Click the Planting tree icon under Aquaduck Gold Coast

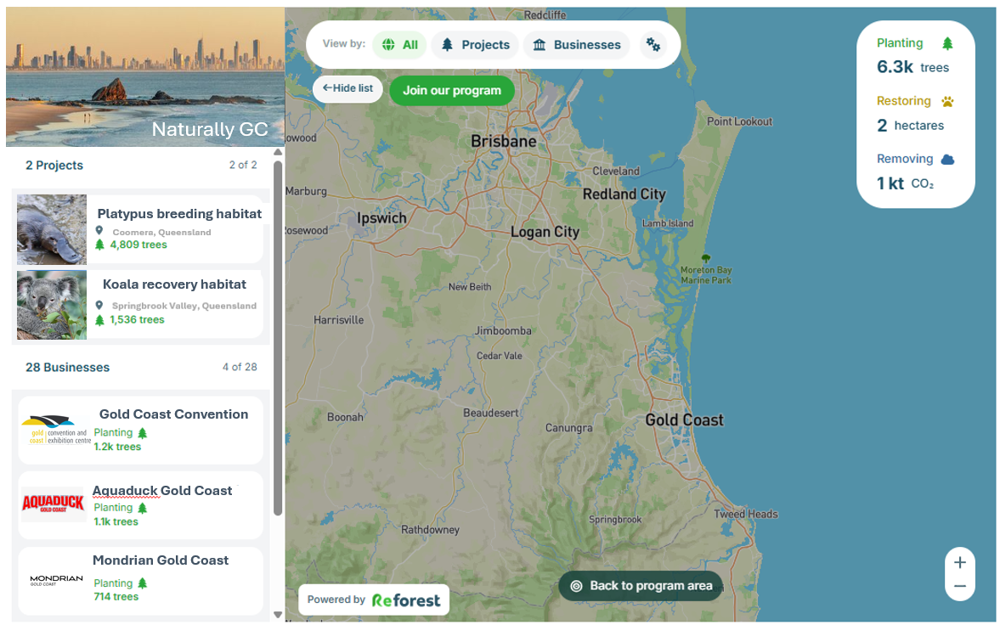click(142, 508)
